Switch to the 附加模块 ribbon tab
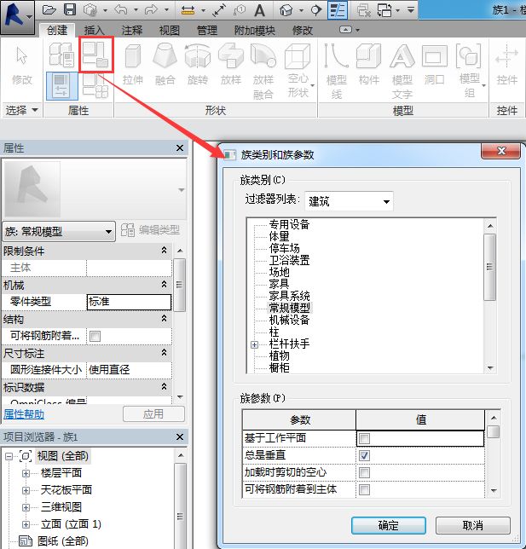This screenshot has width=526, height=549. pyautogui.click(x=255, y=31)
